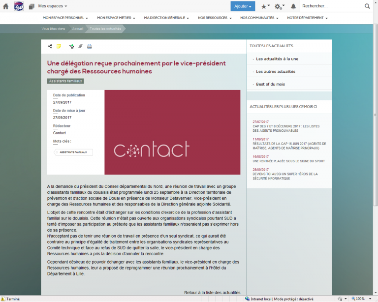
Task: Open Toutes les actualités breadcrumb
Action: point(105,29)
